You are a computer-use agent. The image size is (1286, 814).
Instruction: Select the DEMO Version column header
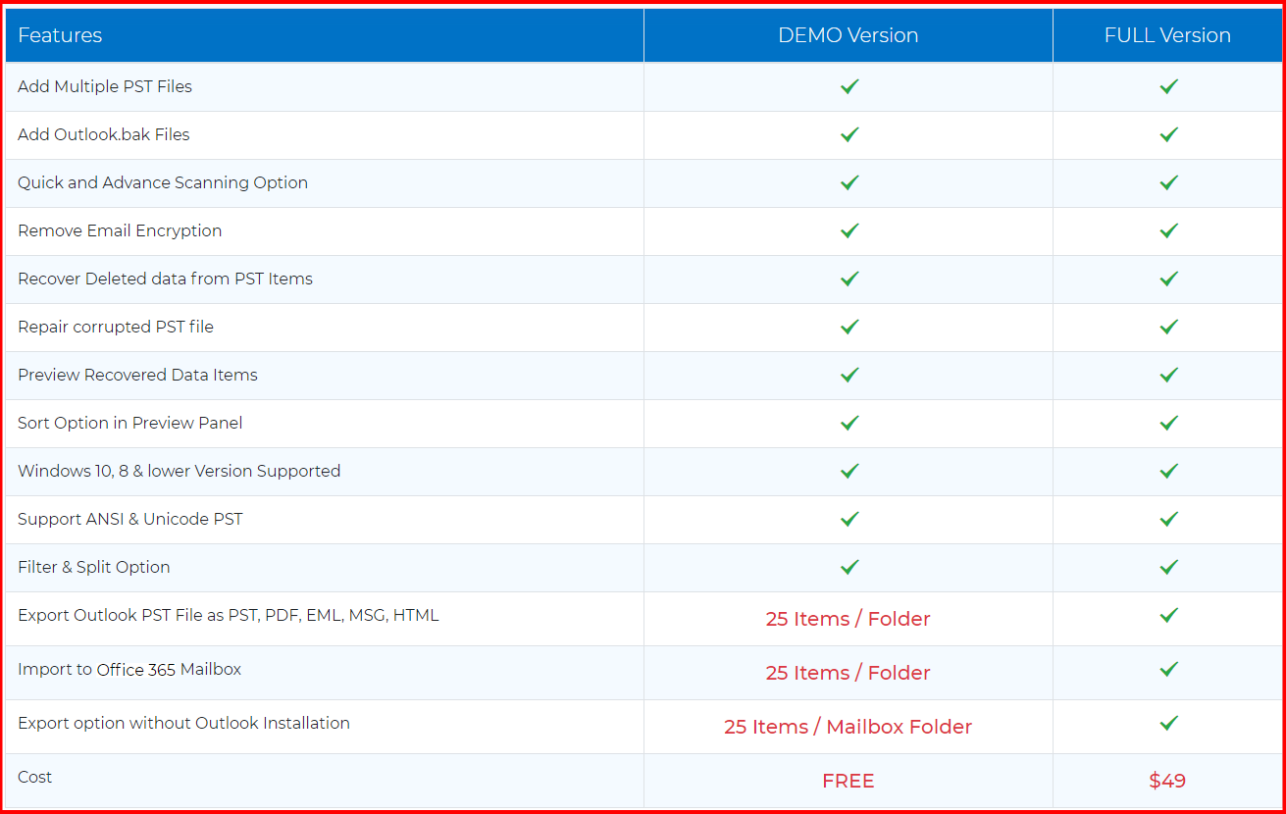coord(848,35)
